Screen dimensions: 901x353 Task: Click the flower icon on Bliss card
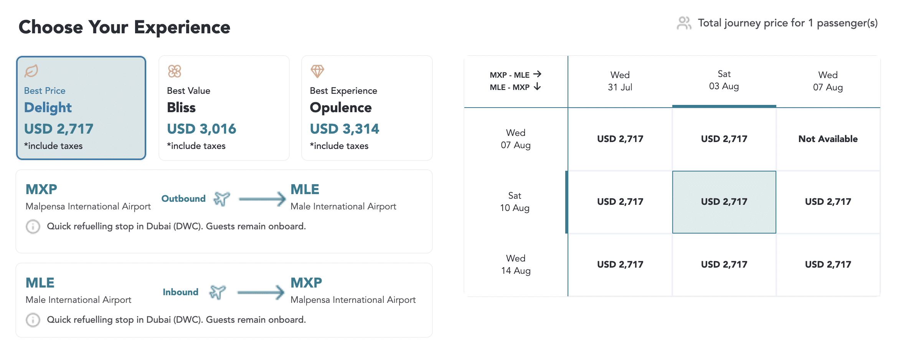coord(174,71)
